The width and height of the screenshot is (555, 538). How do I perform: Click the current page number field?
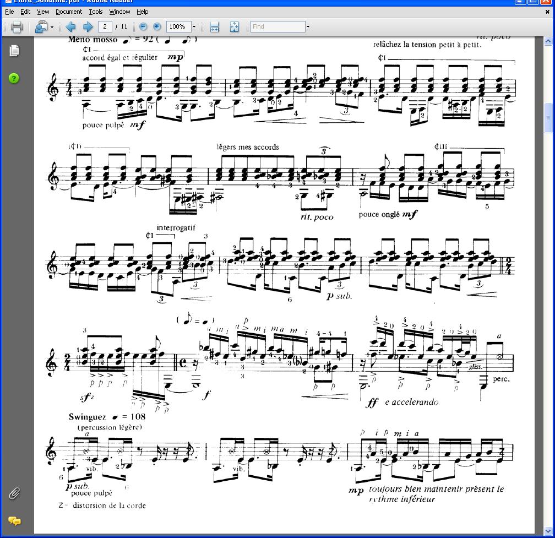coord(105,26)
